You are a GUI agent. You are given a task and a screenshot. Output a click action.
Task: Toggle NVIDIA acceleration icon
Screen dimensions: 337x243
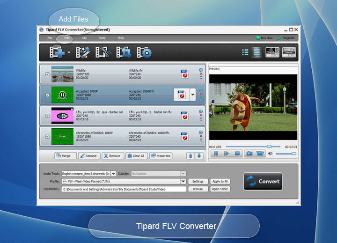(x=272, y=52)
